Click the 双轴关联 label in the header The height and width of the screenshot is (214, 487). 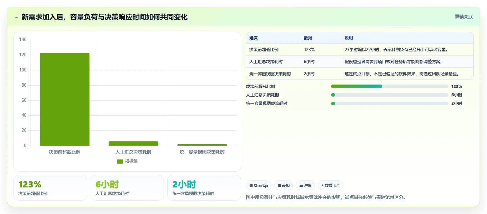coord(463,17)
